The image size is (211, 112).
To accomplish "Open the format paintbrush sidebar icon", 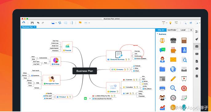I will click(x=197, y=39).
